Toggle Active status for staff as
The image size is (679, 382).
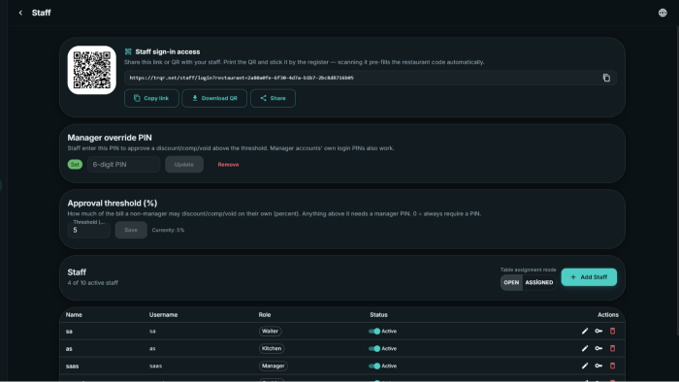[374, 348]
